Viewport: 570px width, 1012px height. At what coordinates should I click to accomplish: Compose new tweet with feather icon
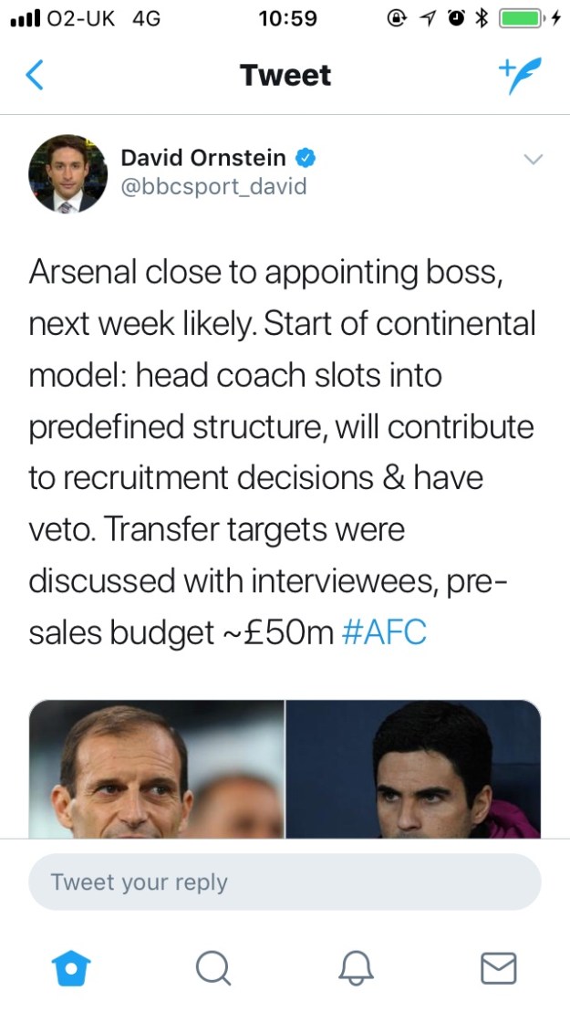click(520, 76)
